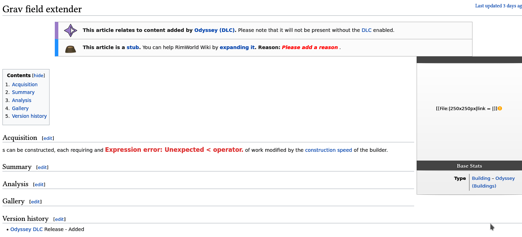Click the Expression error message text
The image size is (522, 237).
[174, 150]
